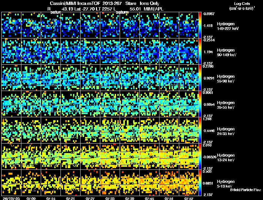Click the '0.4446' colorbar value
The height and width of the screenshot is (200, 263).
[209, 131]
